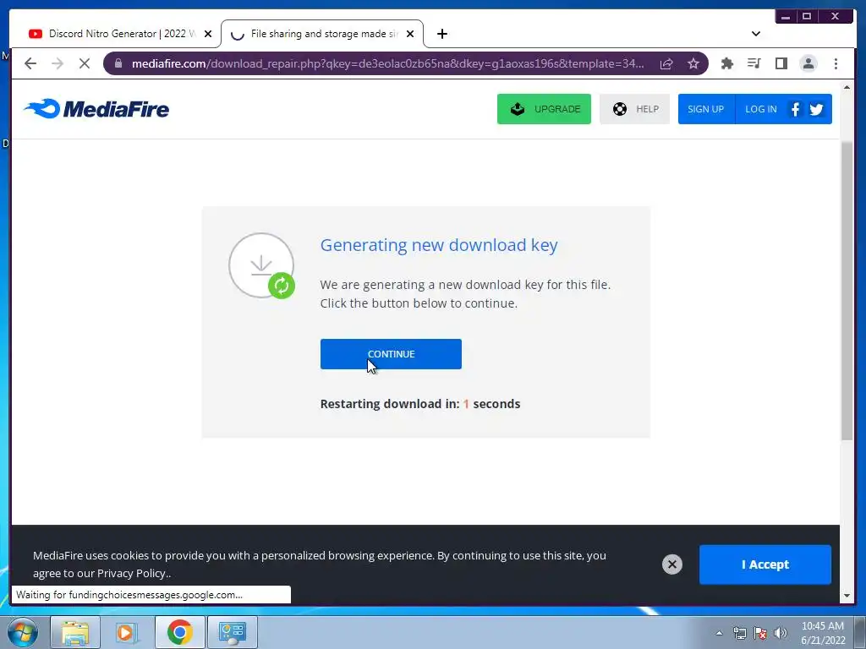
Task: Click the scrollbar up arrow
Action: (847, 87)
